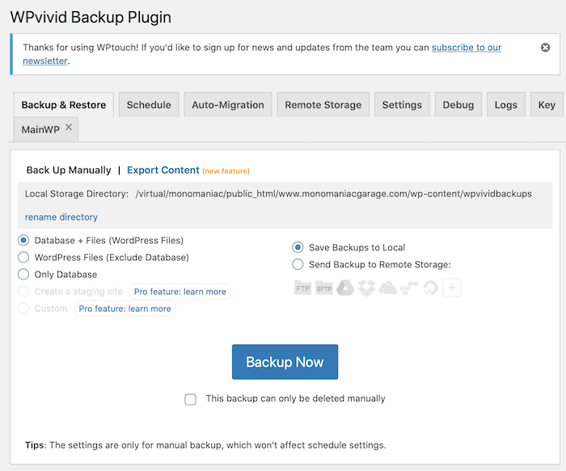Screen dimensions: 566x471
Task: Click the orange (new feature) label
Action: coord(226,171)
